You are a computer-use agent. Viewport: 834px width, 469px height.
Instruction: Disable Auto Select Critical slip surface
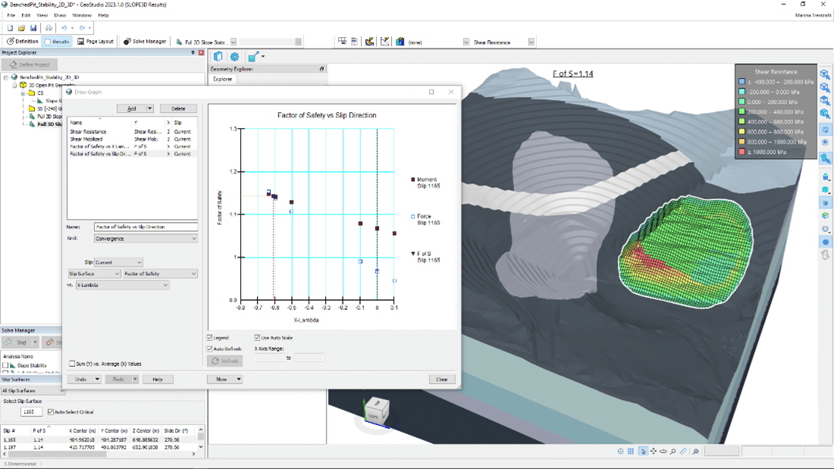(52, 411)
